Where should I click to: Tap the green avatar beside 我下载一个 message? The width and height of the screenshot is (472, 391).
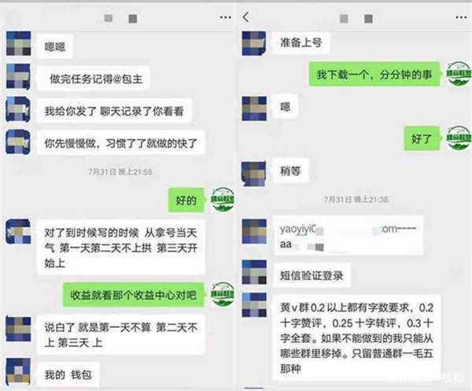pos(458,74)
